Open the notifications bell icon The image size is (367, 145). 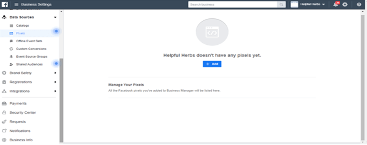click(x=335, y=4)
